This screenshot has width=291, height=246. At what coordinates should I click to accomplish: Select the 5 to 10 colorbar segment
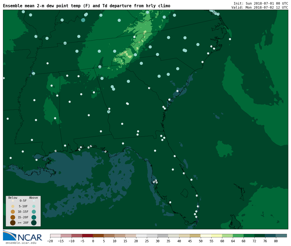pos(109,236)
